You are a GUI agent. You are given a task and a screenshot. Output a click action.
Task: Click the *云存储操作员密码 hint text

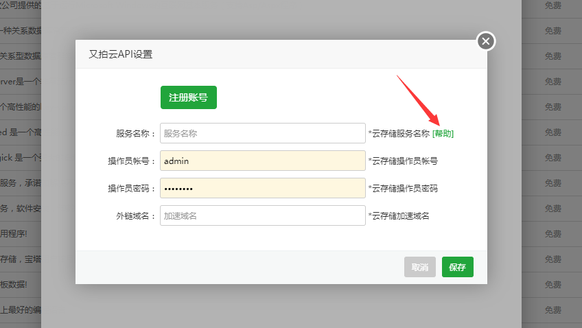coord(403,189)
